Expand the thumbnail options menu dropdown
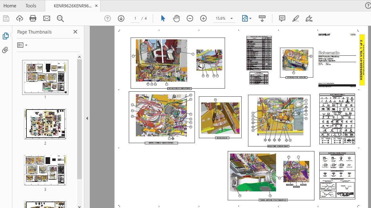 [x=22, y=45]
